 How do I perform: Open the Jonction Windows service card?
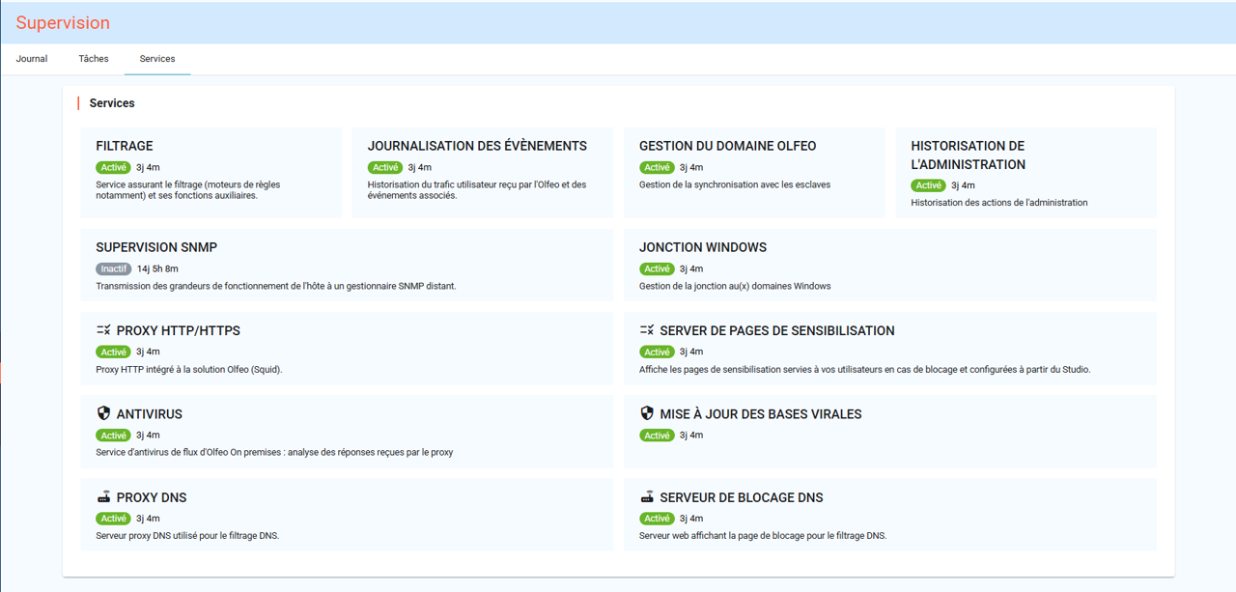(888, 266)
